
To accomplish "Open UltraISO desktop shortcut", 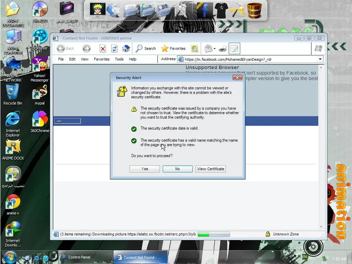I will pos(40,12).
